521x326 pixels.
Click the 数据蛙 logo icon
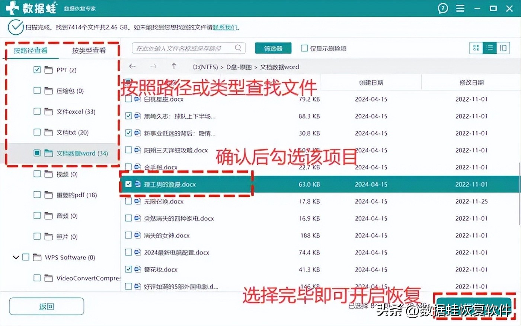pyautogui.click(x=12, y=8)
